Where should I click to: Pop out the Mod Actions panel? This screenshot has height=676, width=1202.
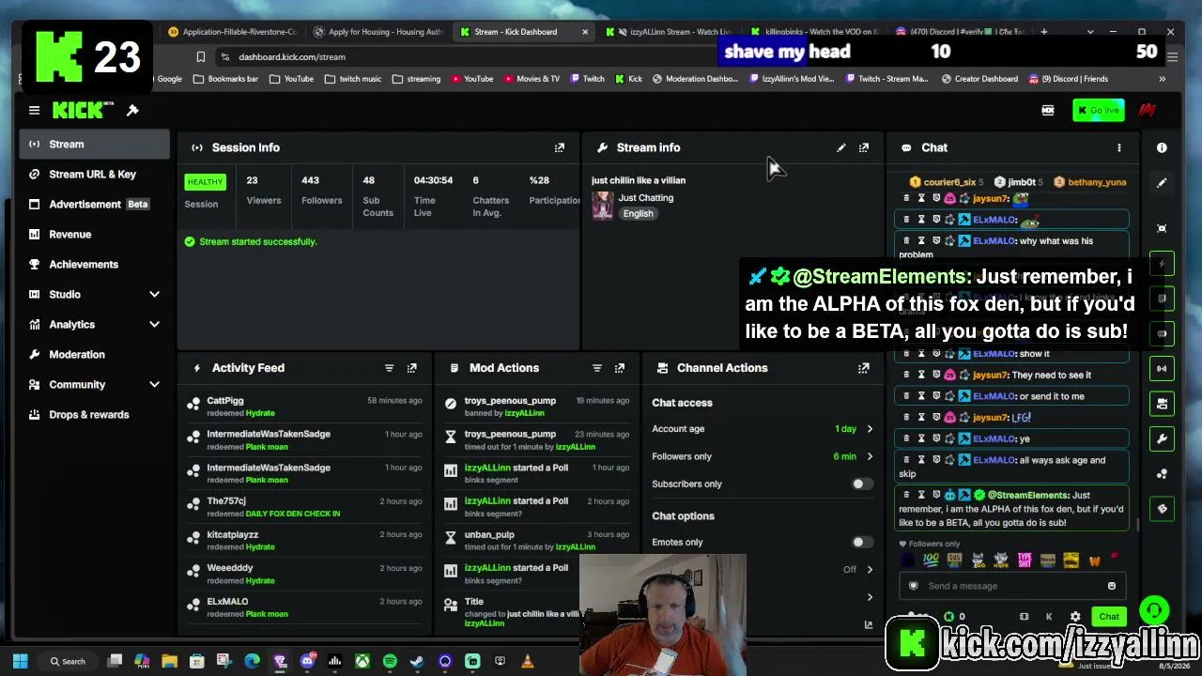point(619,368)
